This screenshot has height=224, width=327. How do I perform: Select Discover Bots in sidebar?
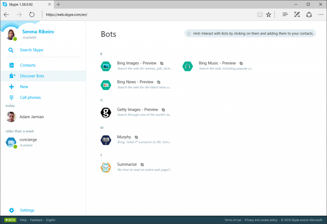(x=32, y=76)
